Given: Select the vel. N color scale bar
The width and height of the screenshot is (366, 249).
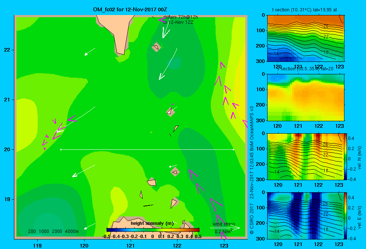Looking at the screenshot, I should 346,156.
